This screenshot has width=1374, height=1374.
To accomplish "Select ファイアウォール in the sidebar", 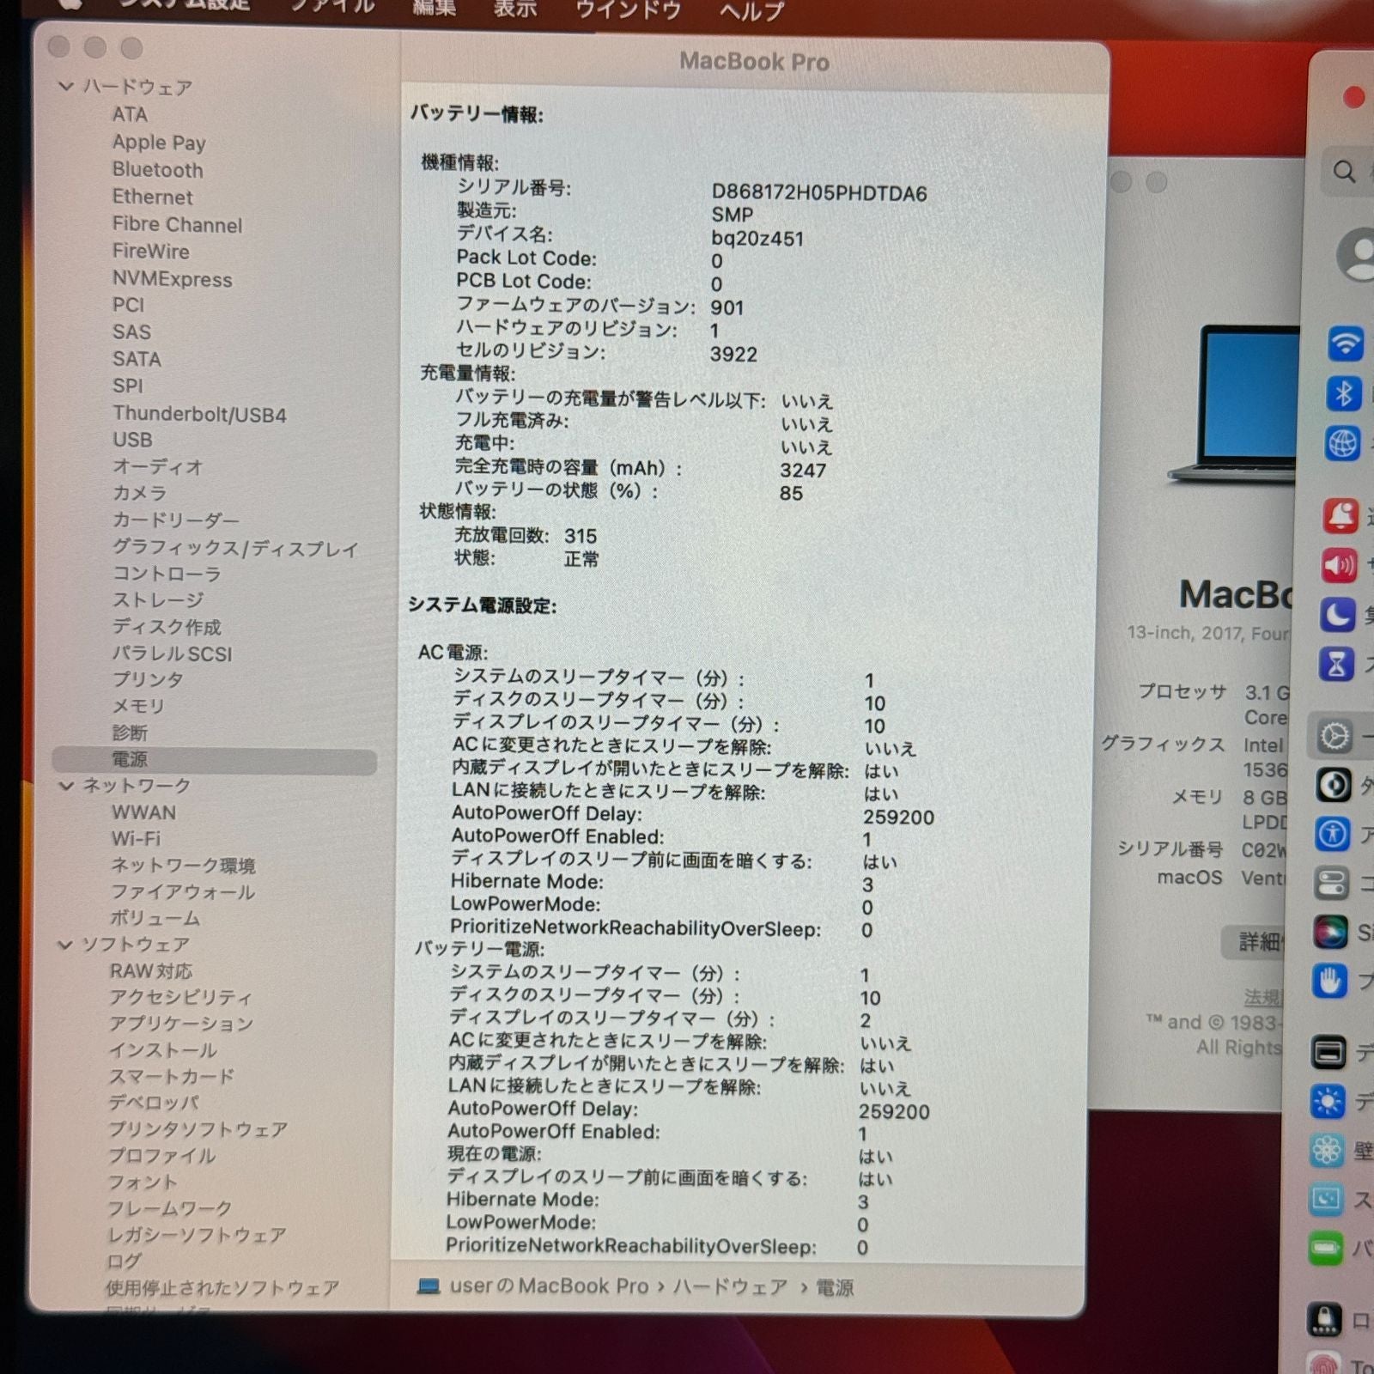I will point(182,891).
